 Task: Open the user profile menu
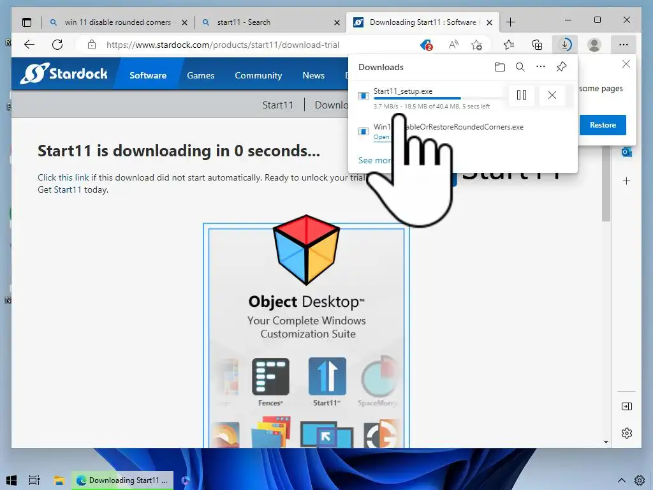(594, 45)
